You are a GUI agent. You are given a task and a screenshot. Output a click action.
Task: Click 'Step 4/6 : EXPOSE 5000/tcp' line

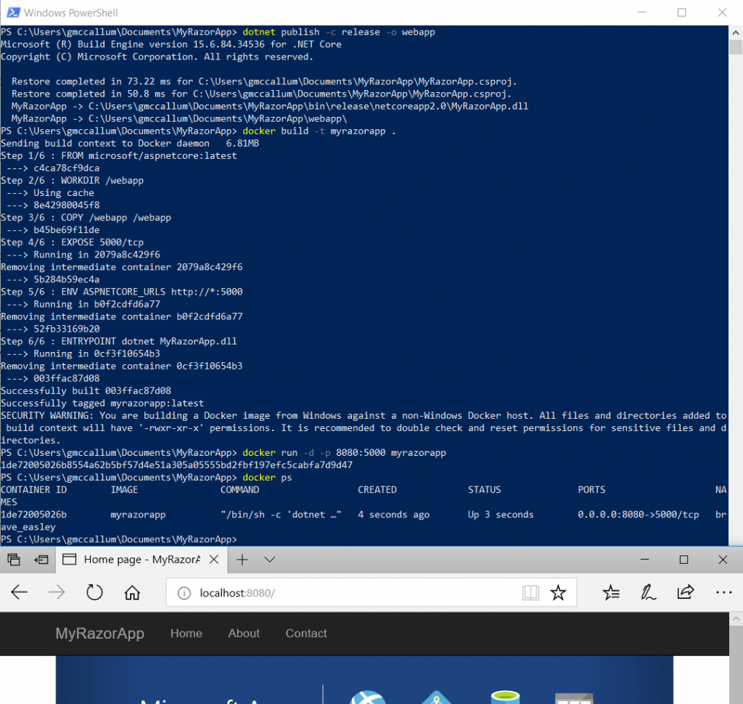(72, 242)
